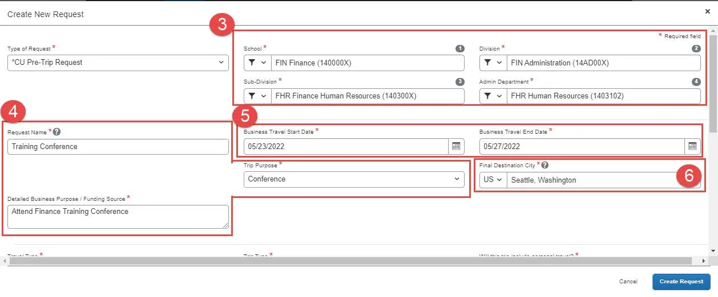The image size is (718, 297).
Task: Click the School field FIN Finance
Action: 368,63
